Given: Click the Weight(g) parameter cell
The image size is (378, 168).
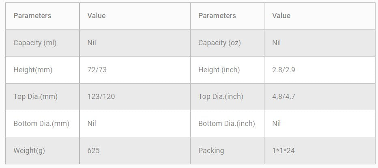Looking at the screenshot, I should 29,151.
